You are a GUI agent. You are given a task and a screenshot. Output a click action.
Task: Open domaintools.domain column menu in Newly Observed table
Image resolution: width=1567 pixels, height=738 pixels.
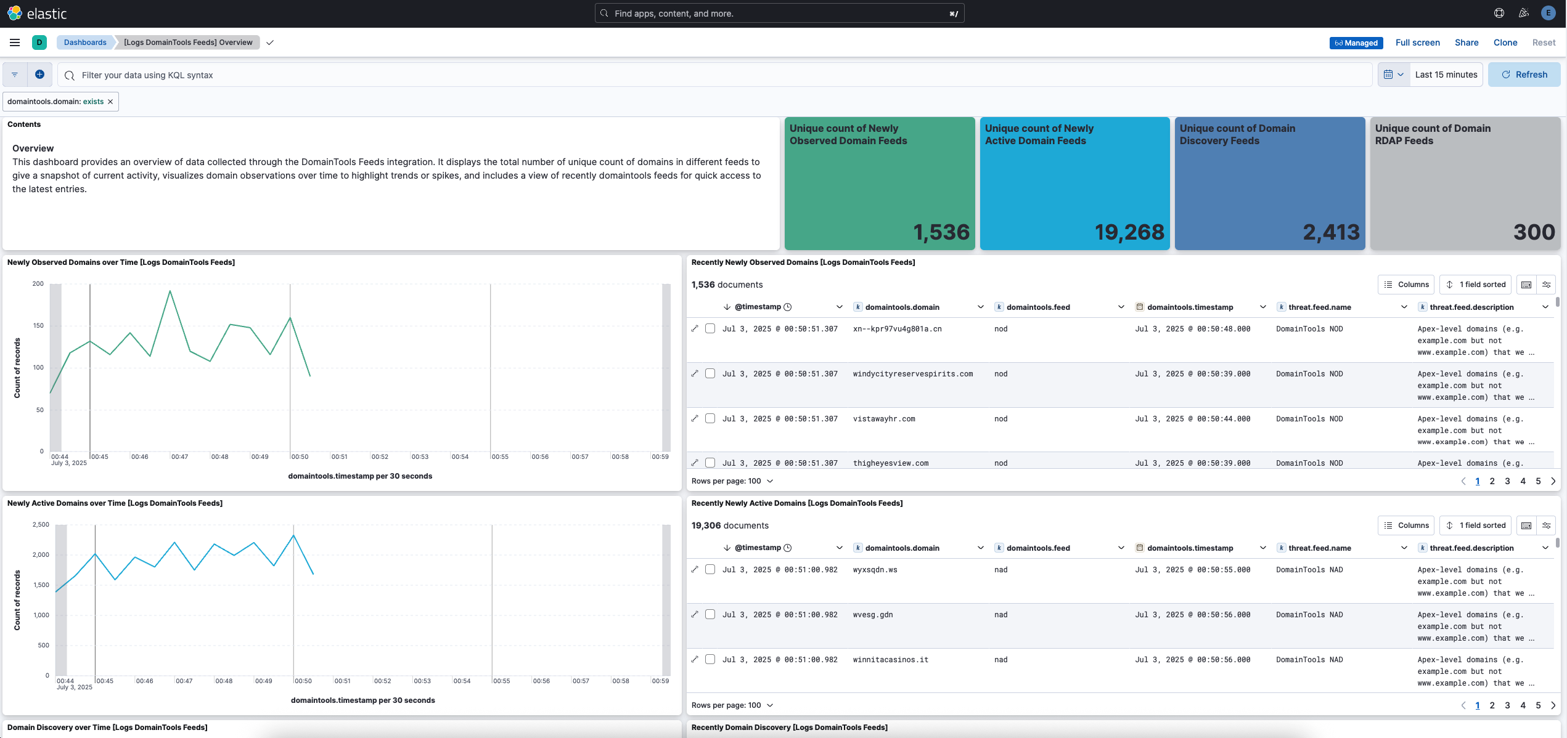[981, 307]
